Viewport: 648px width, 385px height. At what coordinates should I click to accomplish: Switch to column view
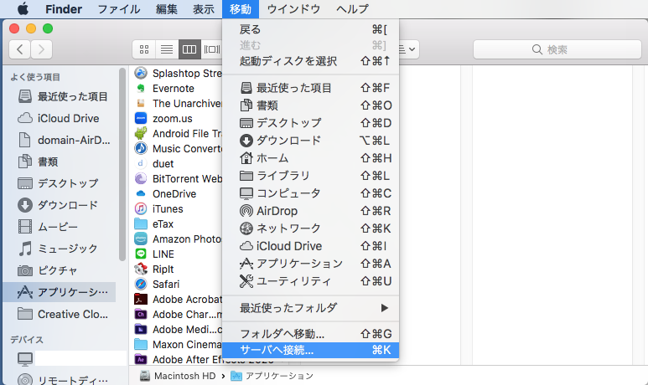189,49
